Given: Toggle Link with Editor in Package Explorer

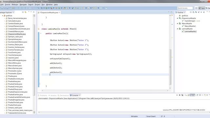Looking at the screenshot, I should pos(26,12).
